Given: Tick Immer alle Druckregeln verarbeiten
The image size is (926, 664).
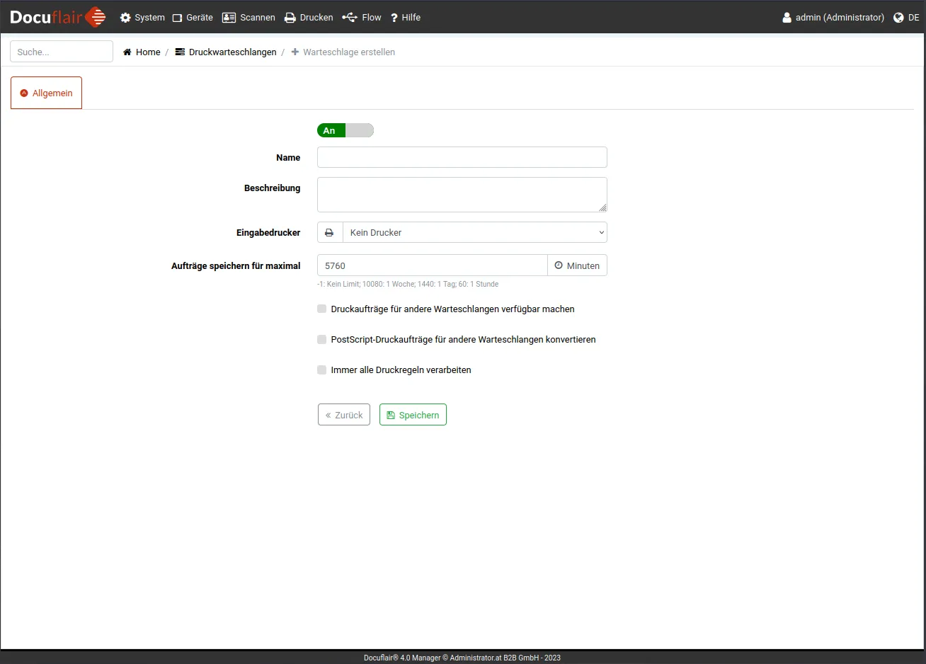Looking at the screenshot, I should click(322, 370).
